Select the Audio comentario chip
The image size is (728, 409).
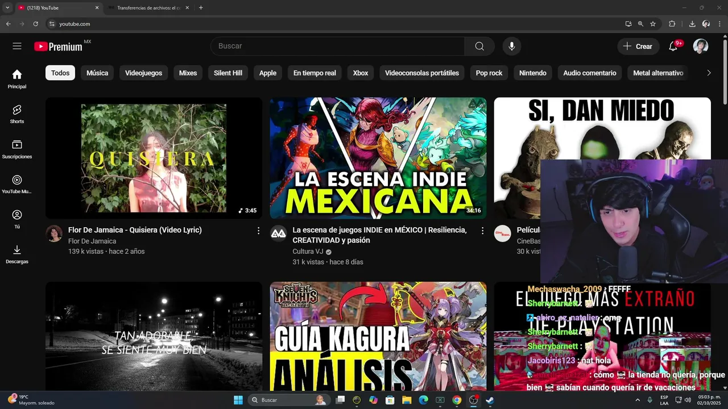590,73
